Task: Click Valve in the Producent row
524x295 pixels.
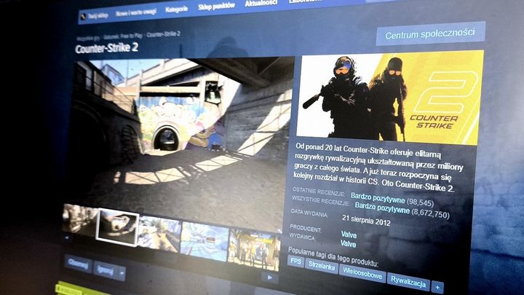Action: click(x=349, y=235)
